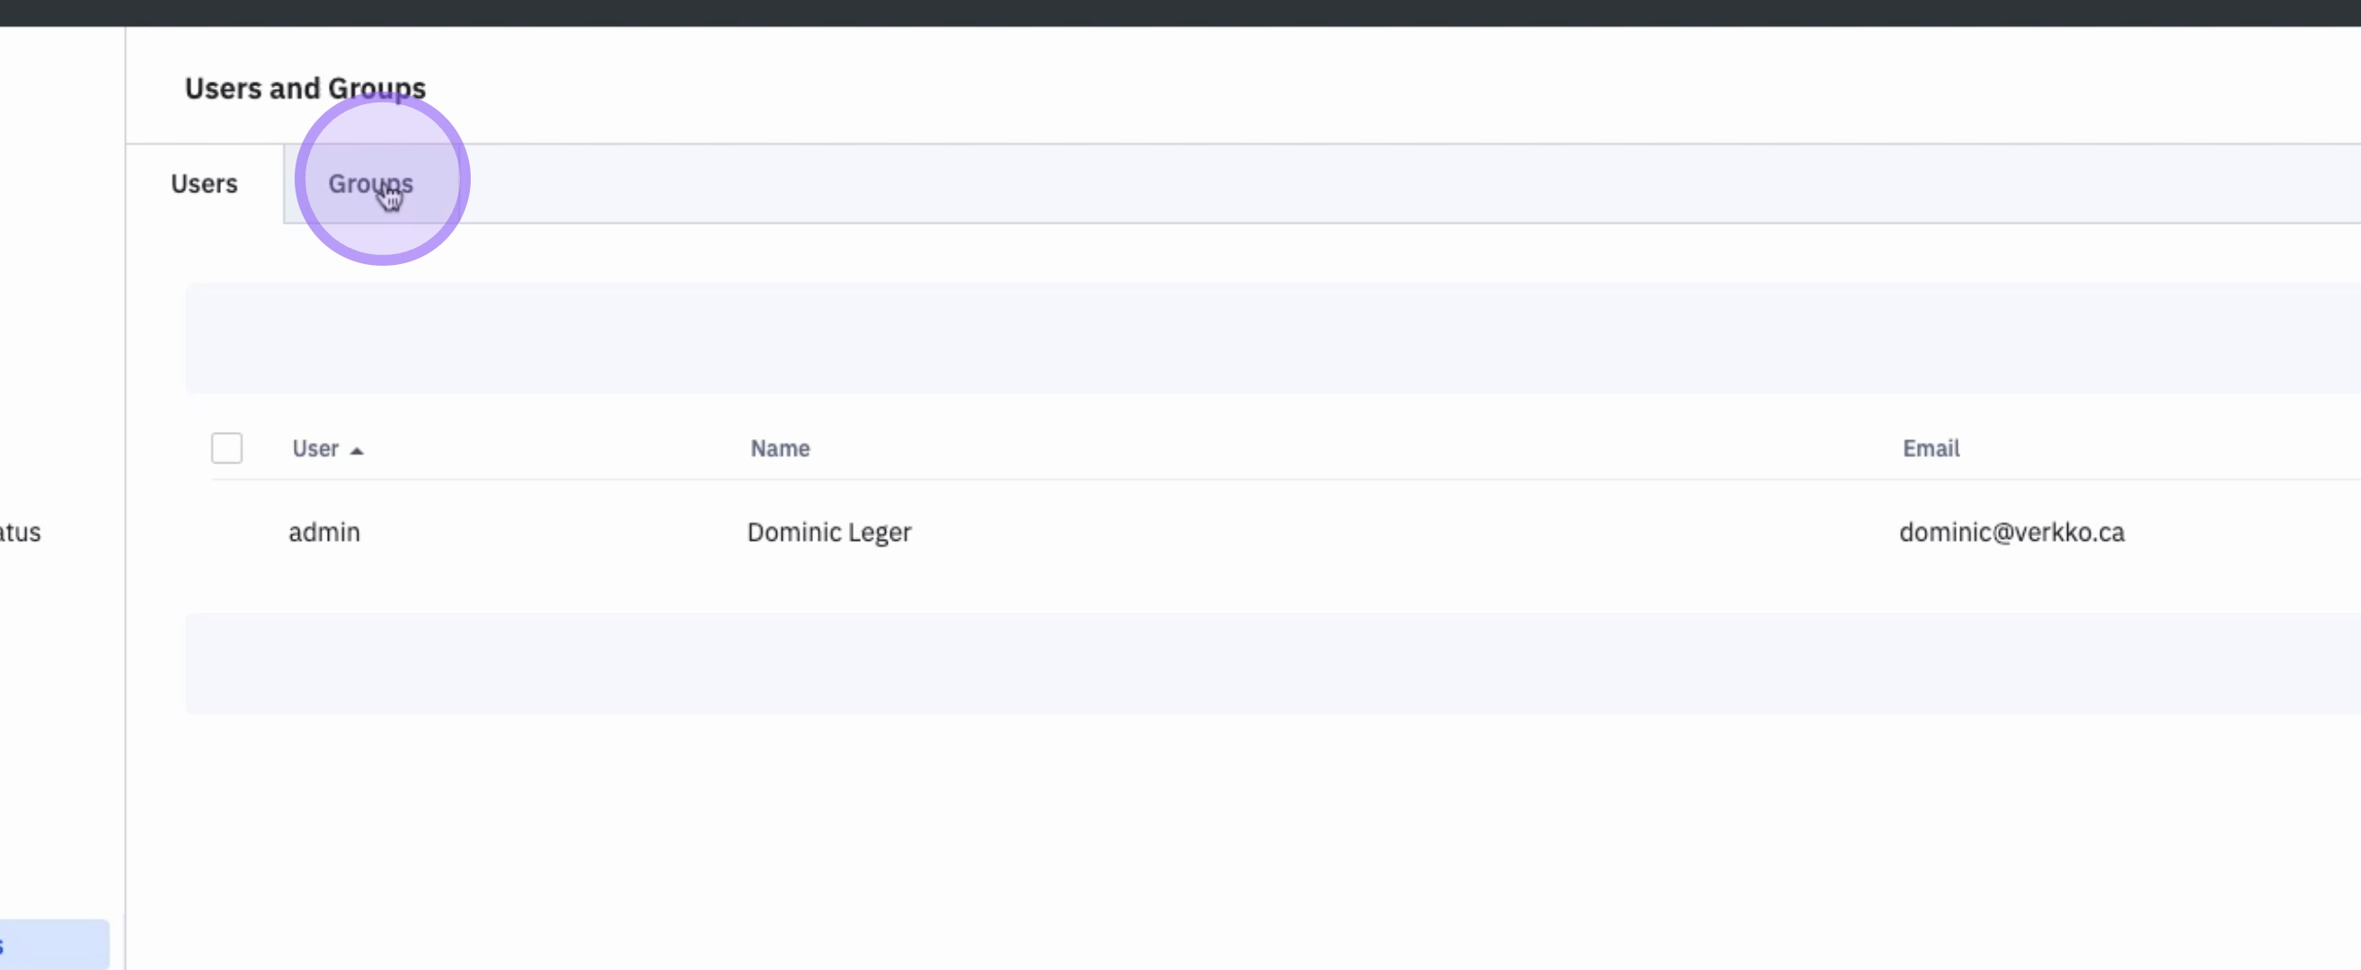
Task: Check the select-all checkbox above the user list
Action: [x=226, y=448]
